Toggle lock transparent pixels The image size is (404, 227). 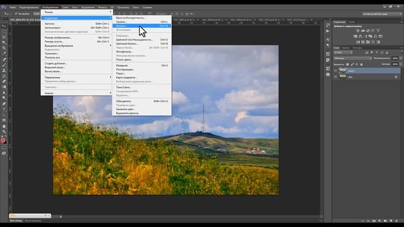pyautogui.click(x=348, y=64)
